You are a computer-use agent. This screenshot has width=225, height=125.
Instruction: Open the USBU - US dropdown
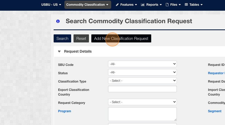pos(51,5)
